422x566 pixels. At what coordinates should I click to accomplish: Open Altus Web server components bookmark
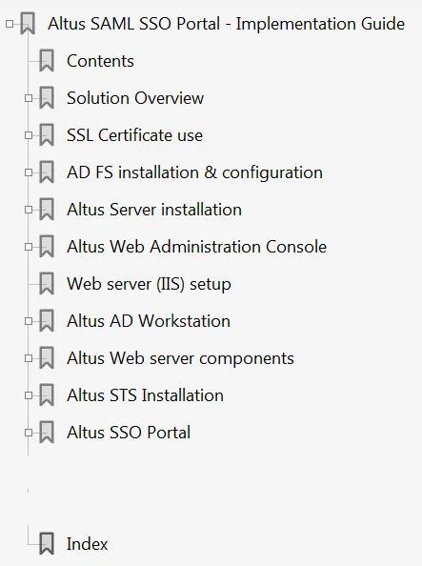[x=180, y=358]
